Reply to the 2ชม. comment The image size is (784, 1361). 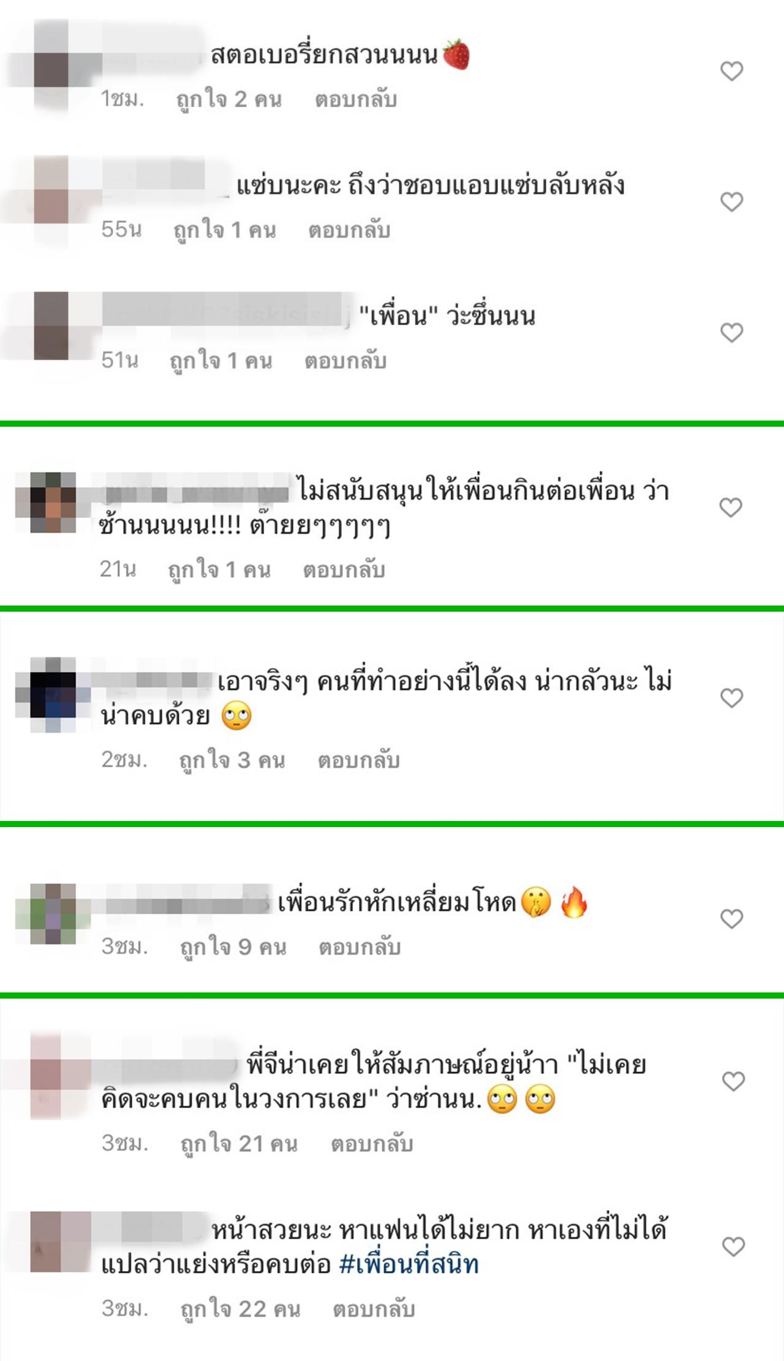(x=359, y=760)
